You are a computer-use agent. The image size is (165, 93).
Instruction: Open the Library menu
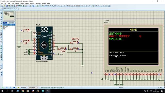coord(32,3)
